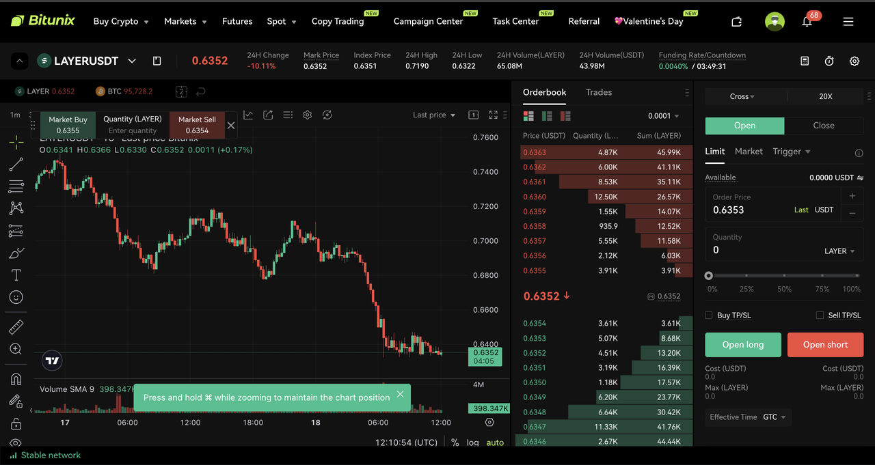Viewport: 875px width, 465px height.
Task: Select the measure ruler tool
Action: coord(15,326)
